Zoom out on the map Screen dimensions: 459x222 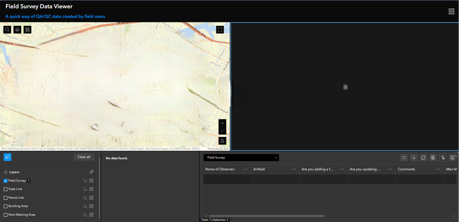click(x=222, y=131)
